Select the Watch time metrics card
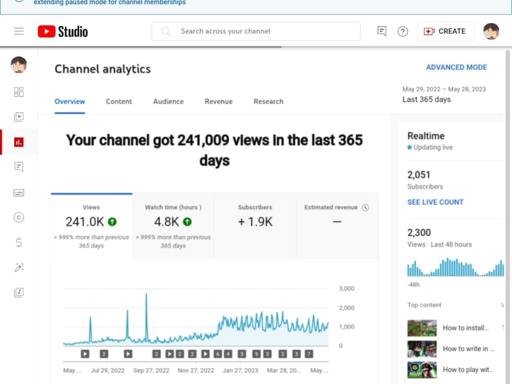 tap(173, 225)
